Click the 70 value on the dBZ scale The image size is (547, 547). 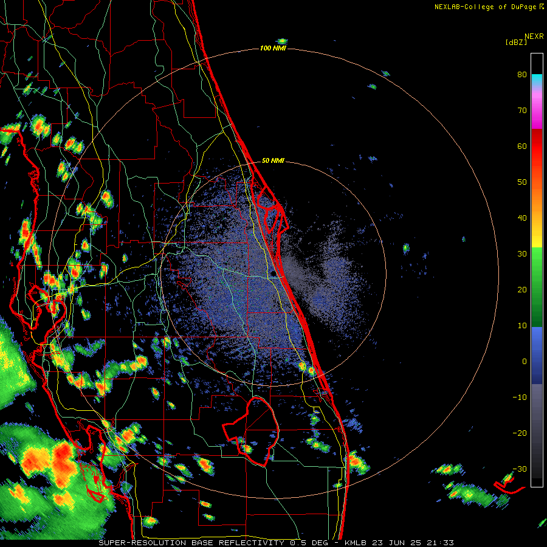(x=522, y=110)
